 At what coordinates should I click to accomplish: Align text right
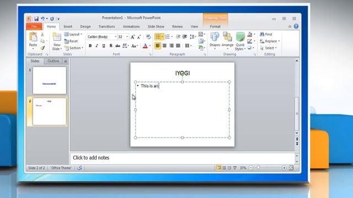(172, 46)
